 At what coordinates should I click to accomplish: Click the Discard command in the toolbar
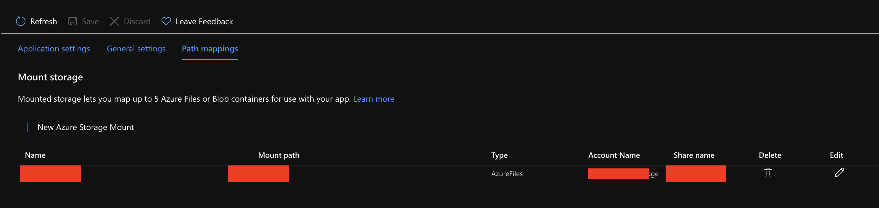pyautogui.click(x=138, y=21)
